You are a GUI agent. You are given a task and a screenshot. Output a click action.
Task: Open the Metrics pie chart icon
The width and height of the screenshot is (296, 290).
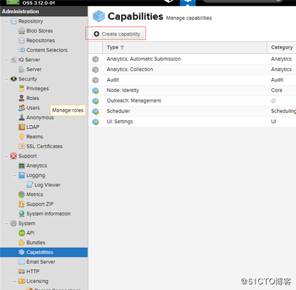(x=22, y=194)
